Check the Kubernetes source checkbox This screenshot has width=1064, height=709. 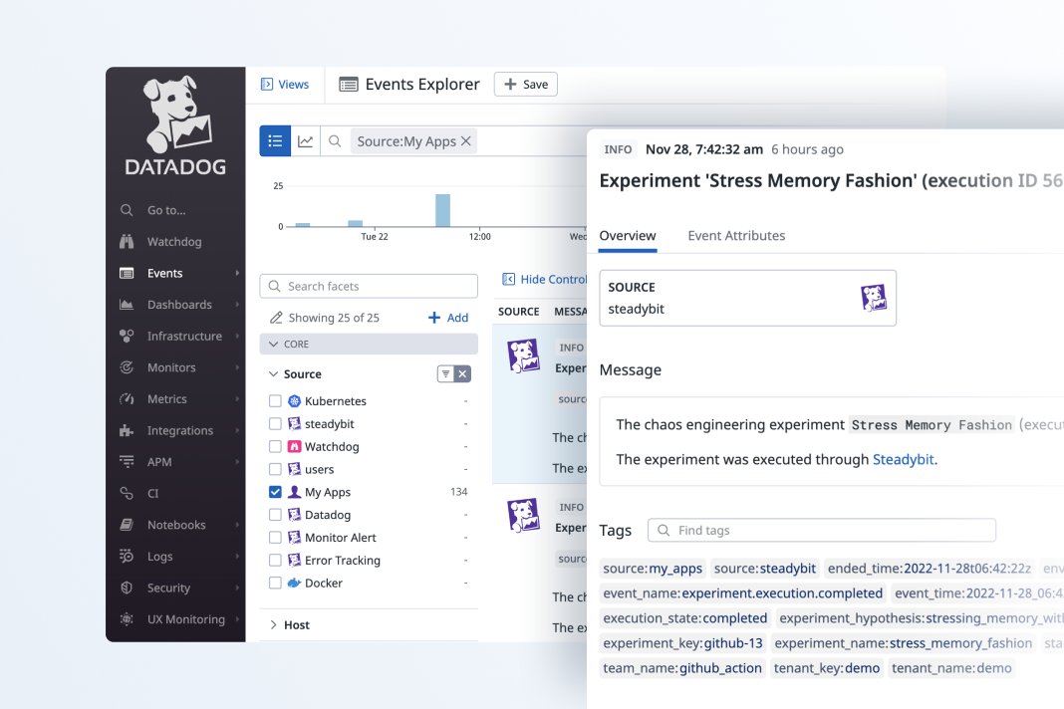pyautogui.click(x=275, y=401)
